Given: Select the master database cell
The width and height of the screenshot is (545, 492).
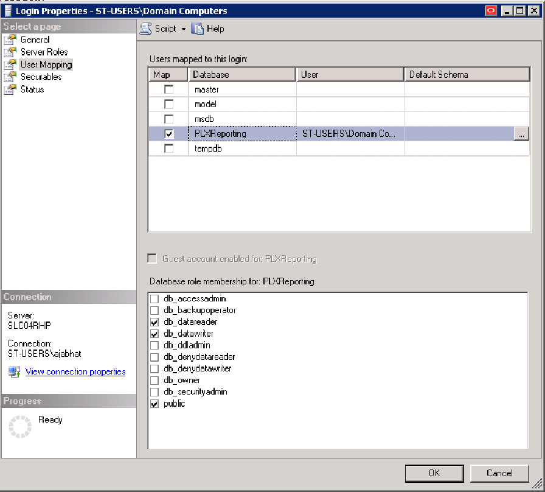Looking at the screenshot, I should [x=242, y=90].
